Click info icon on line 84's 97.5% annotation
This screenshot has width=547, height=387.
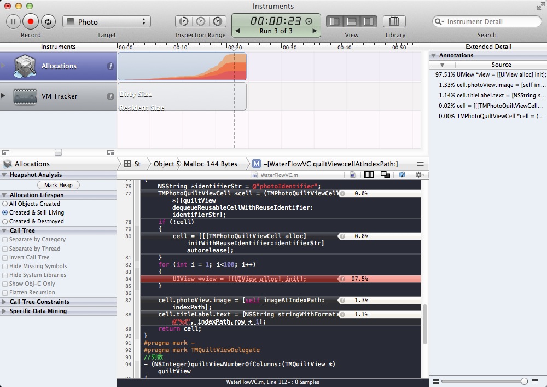[342, 279]
